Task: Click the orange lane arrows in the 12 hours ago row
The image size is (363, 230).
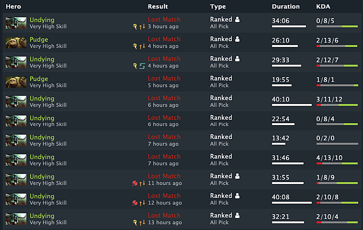Action: (x=142, y=203)
